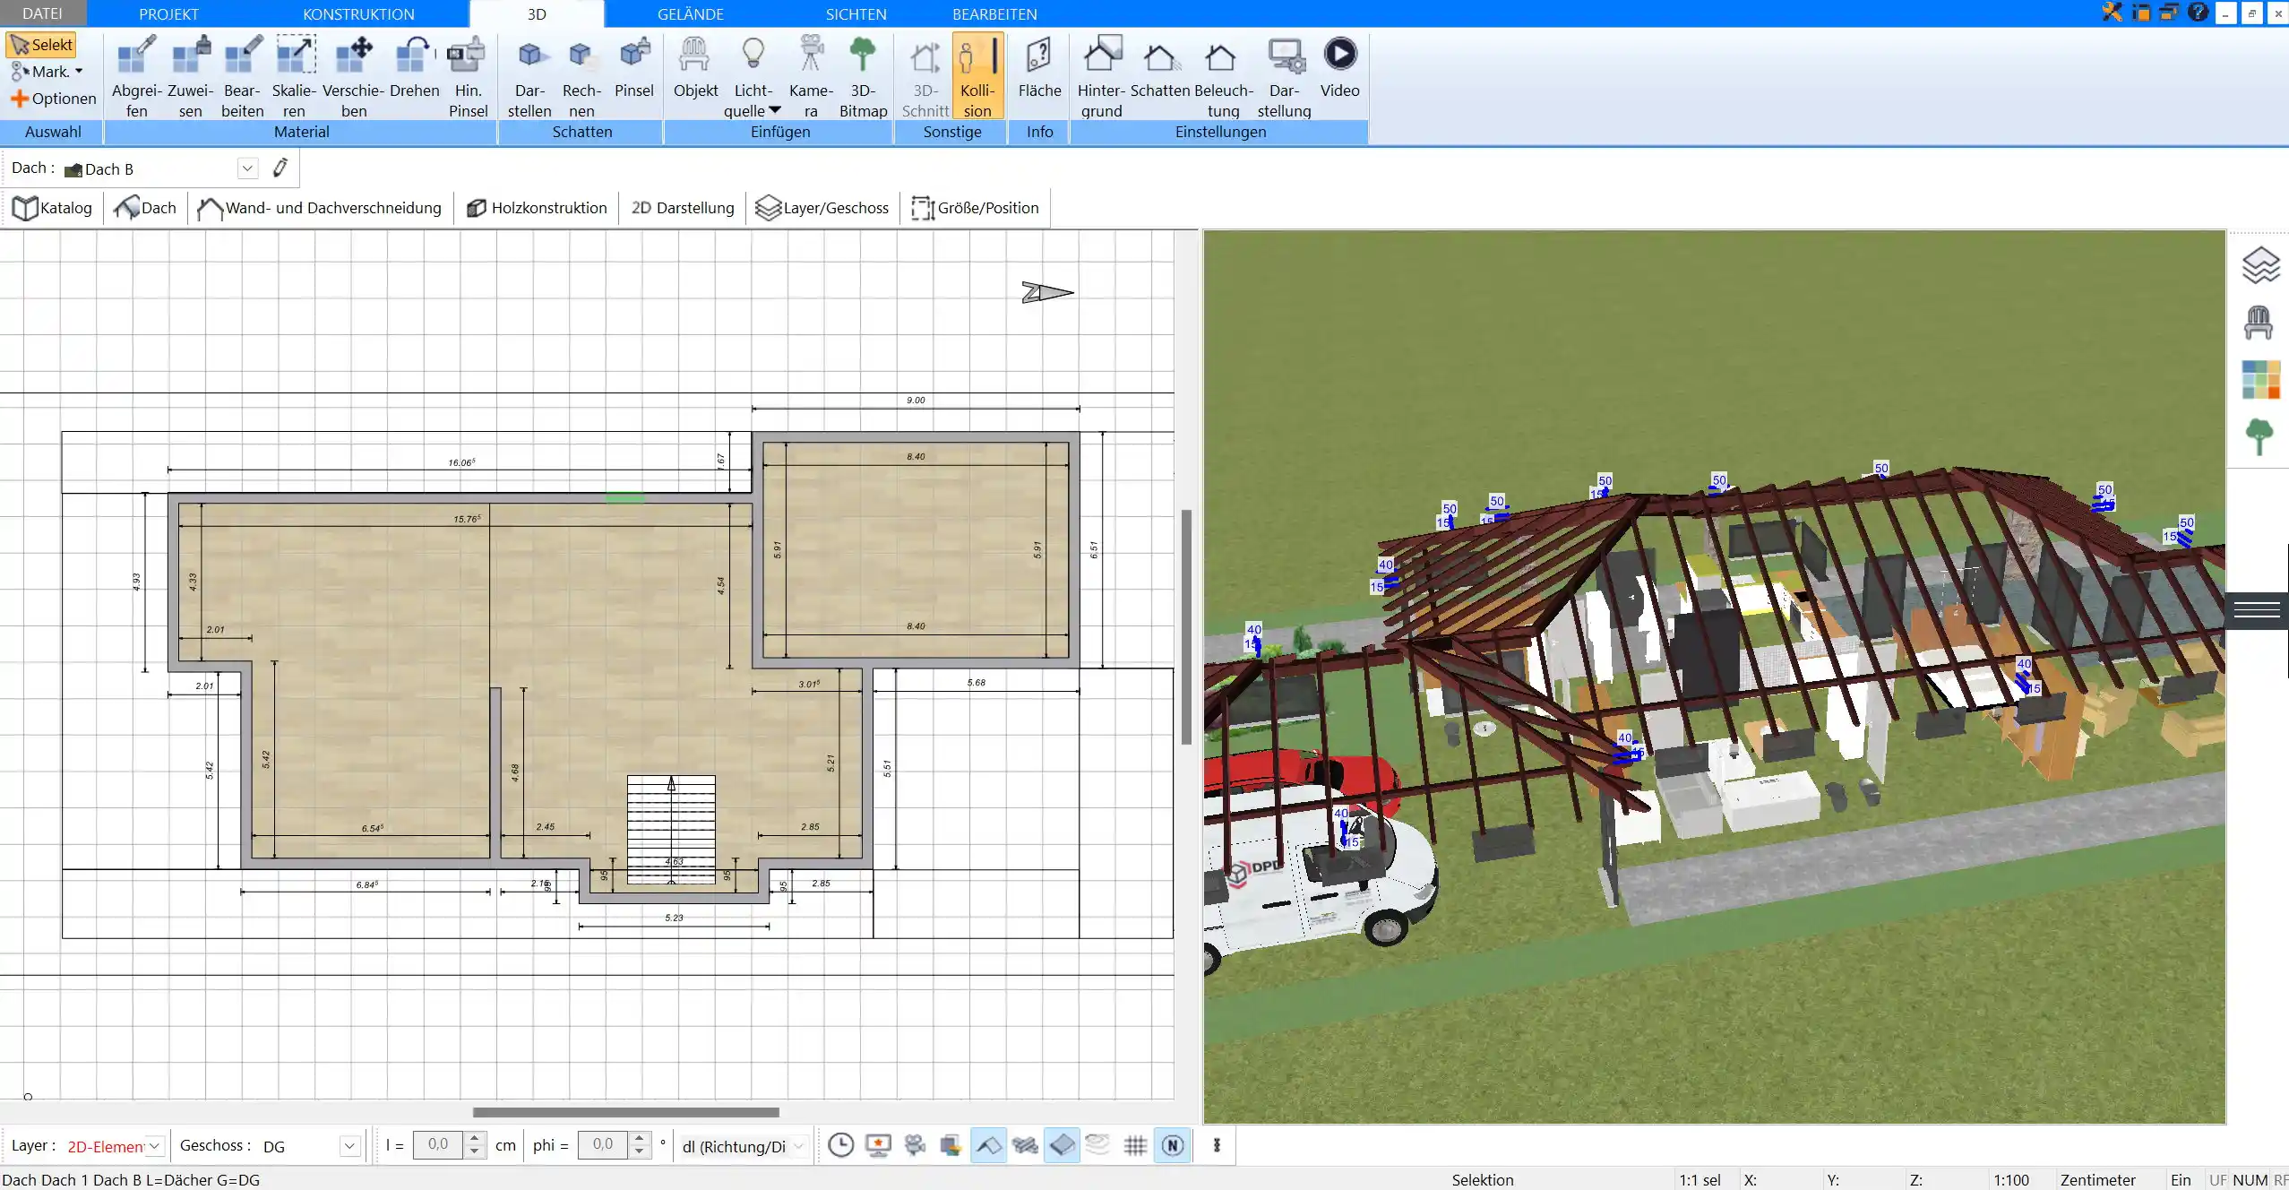Image resolution: width=2289 pixels, height=1190 pixels.
Task: Click the stepper arrow of the l value field
Action: pyautogui.click(x=476, y=1145)
